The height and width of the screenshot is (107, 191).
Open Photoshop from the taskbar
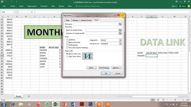tap(90, 104)
